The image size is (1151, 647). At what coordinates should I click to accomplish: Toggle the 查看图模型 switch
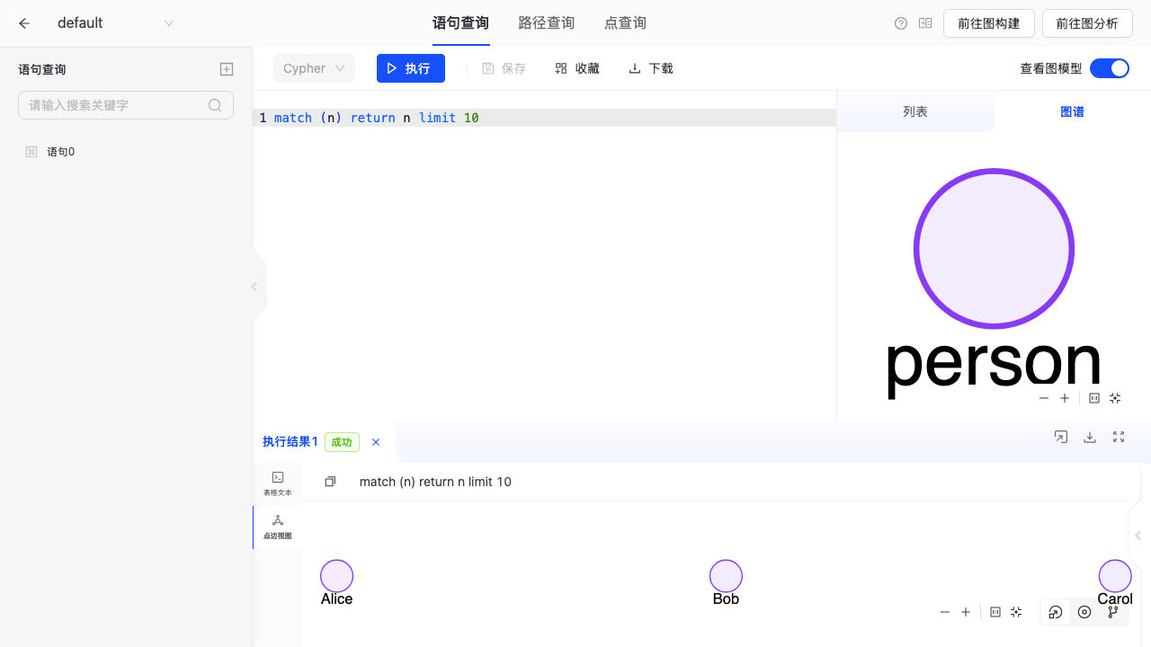[1110, 68]
